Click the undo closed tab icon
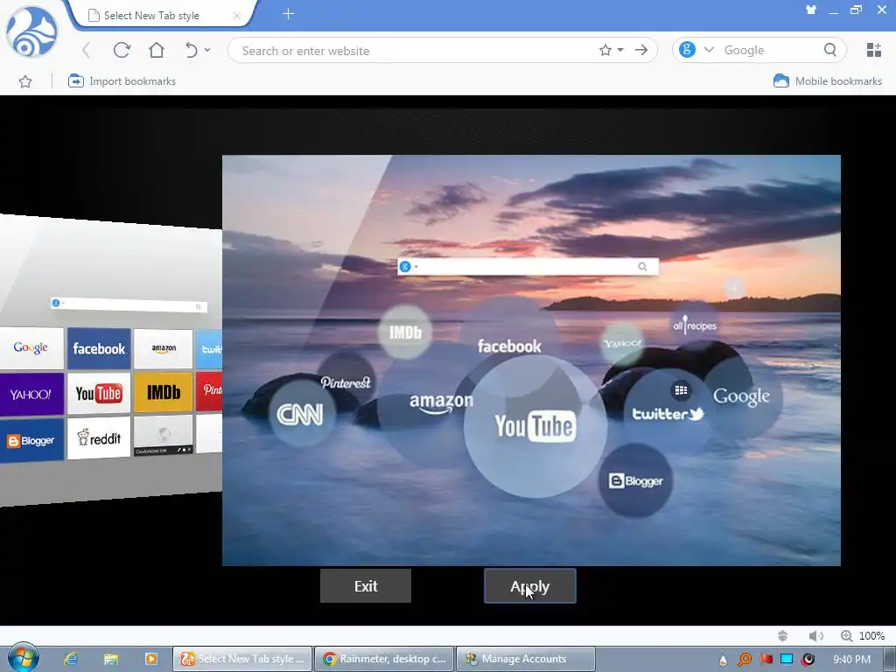 [192, 50]
